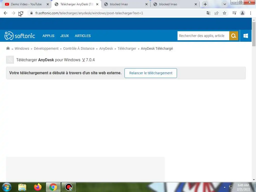
Task: Click the Softonic logo
Action: click(19, 36)
